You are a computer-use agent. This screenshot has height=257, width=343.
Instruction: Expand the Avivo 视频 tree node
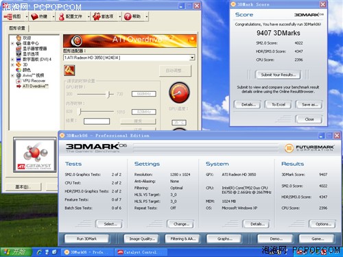(x=12, y=75)
